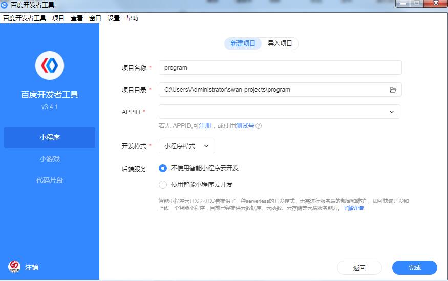Select 使用智能小程序云开发 radio button
Screen dimensions: 448x281
point(163,185)
